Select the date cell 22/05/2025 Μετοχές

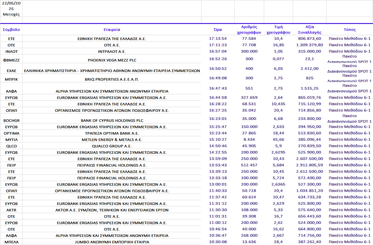coord(11,9)
